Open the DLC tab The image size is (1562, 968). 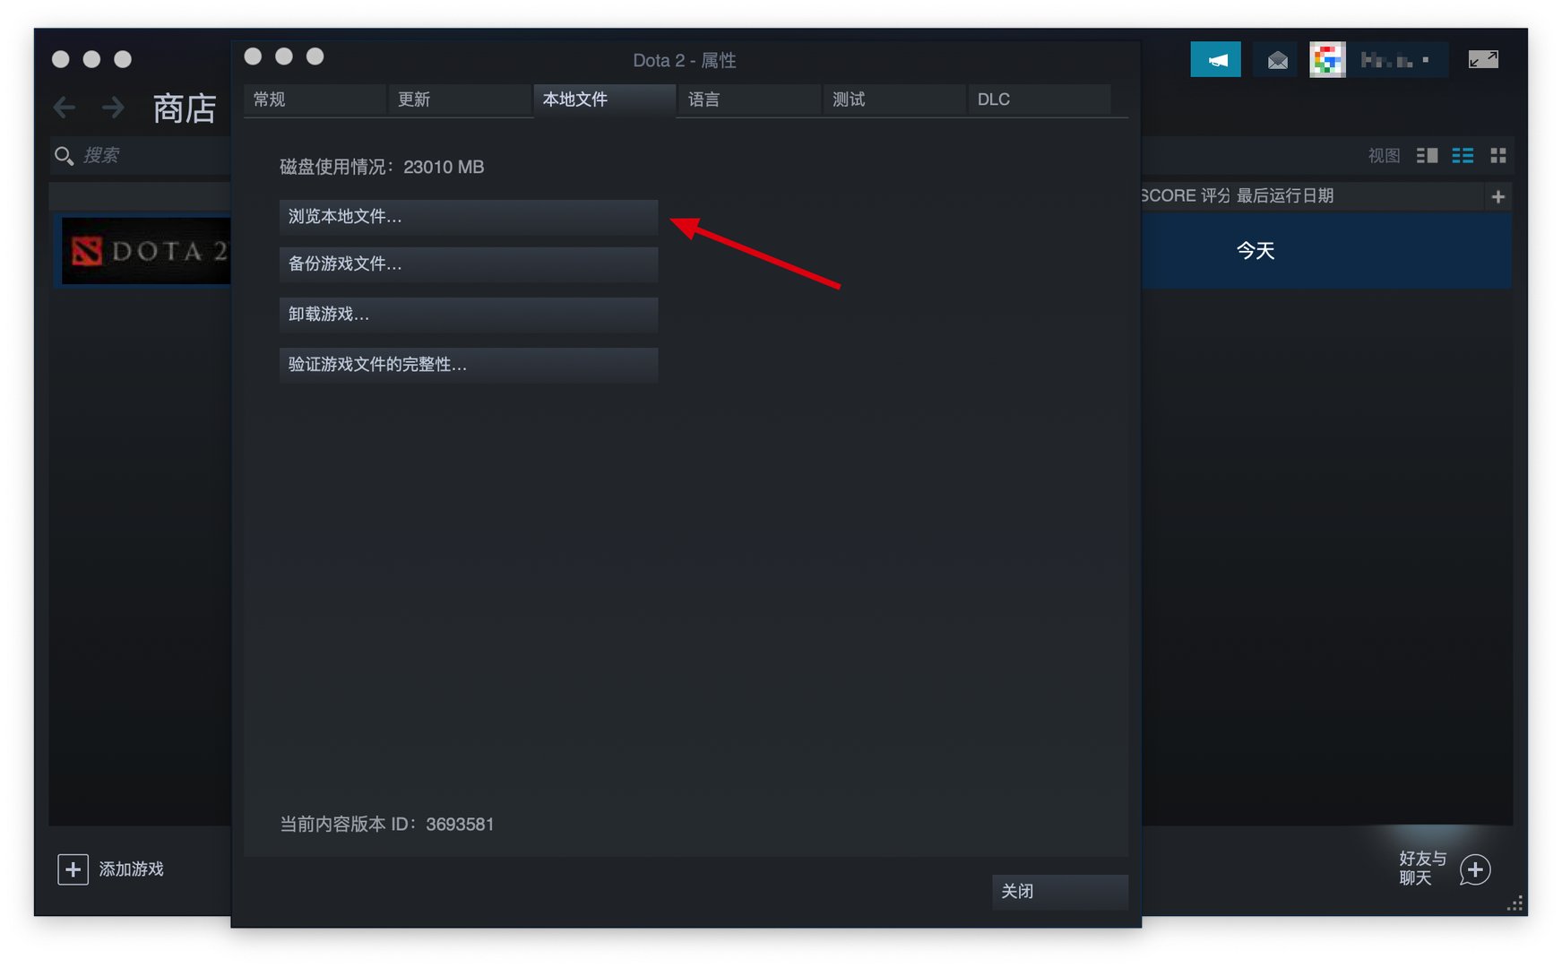click(993, 99)
